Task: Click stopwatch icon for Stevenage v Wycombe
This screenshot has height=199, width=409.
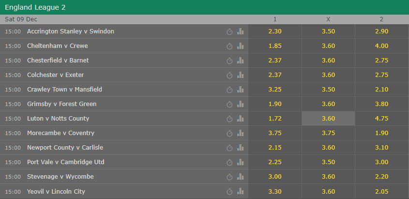Action: [x=229, y=177]
